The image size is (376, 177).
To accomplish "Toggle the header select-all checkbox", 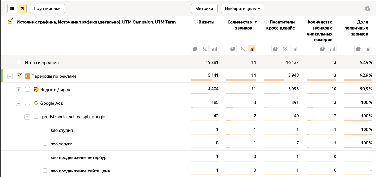I will click(x=10, y=21).
